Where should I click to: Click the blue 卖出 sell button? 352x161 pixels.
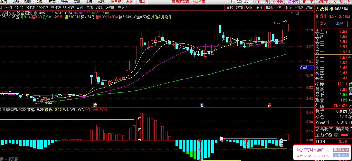340,24
